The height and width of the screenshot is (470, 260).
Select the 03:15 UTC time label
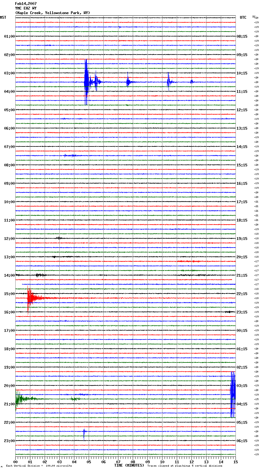(x=242, y=386)
